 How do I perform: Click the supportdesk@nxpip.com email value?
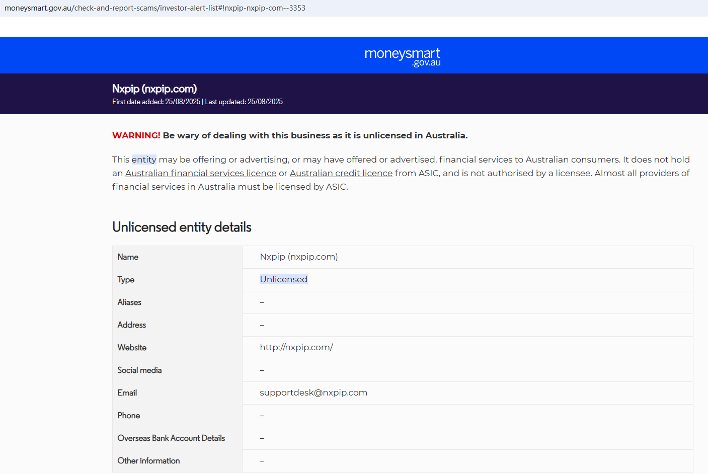tap(313, 392)
